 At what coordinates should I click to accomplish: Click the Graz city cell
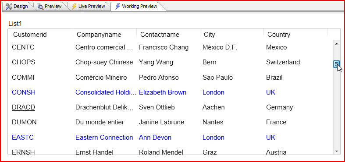pyautogui.click(x=210, y=152)
